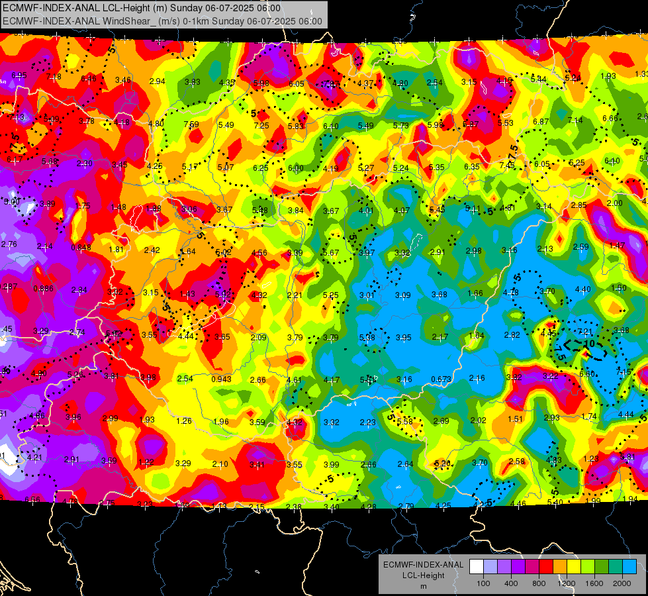648x596 pixels.
Task: Click the LCL-Height (m) title line
Action: 142,8
